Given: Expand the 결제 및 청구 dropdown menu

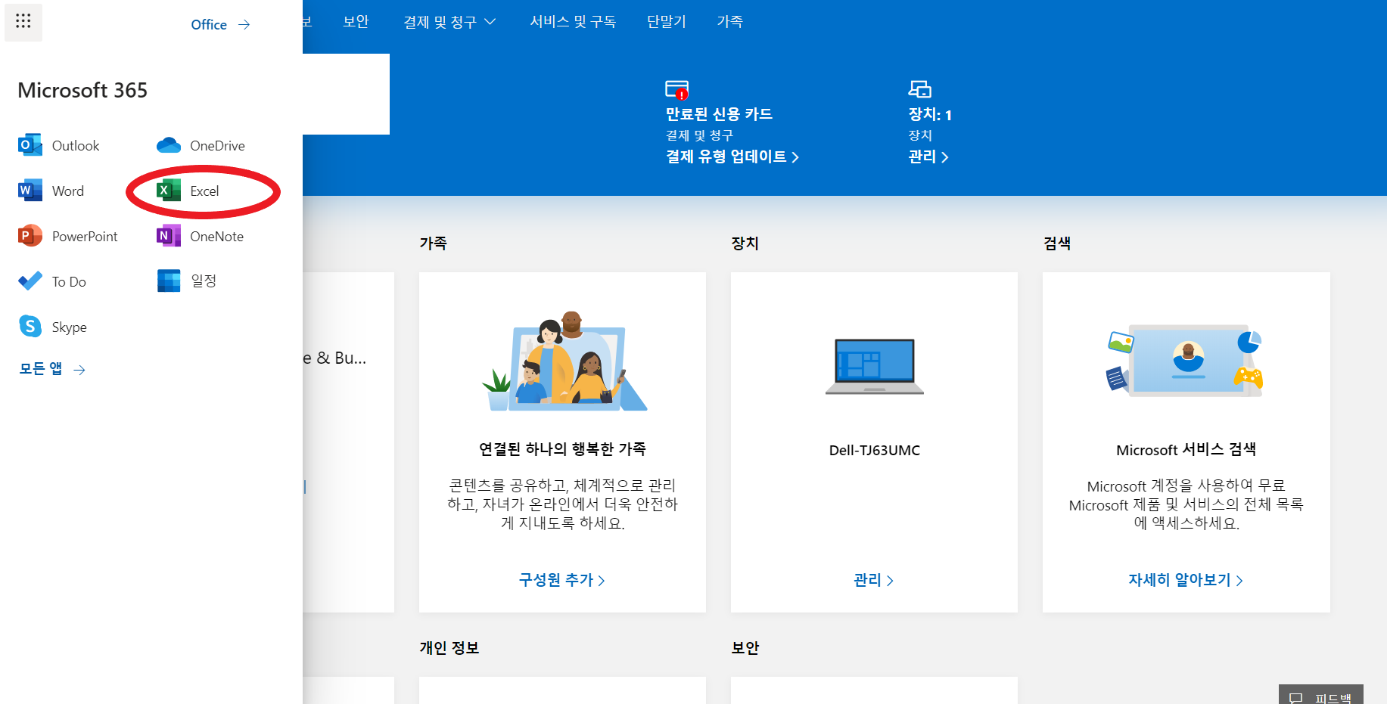Looking at the screenshot, I should tap(449, 22).
